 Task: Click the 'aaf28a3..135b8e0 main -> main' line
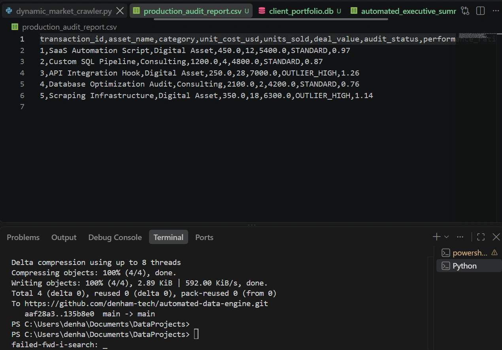(89, 314)
